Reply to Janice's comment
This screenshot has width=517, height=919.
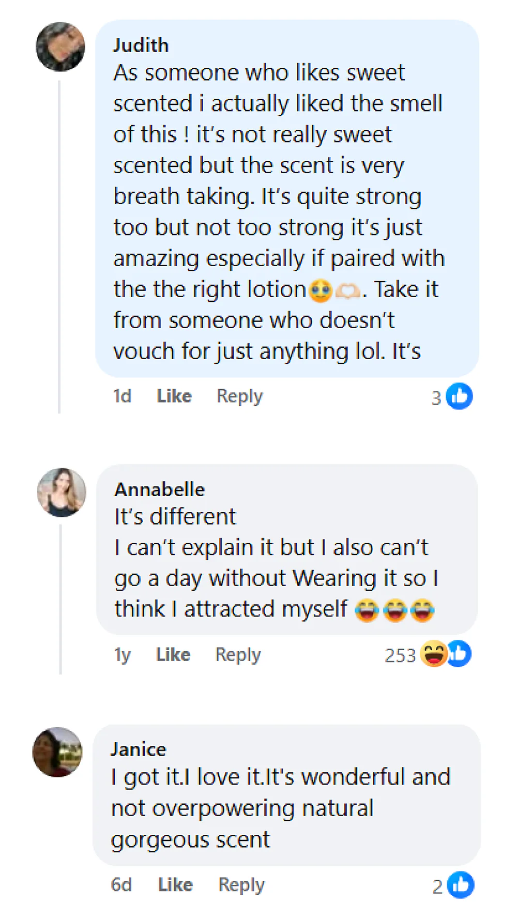241,884
